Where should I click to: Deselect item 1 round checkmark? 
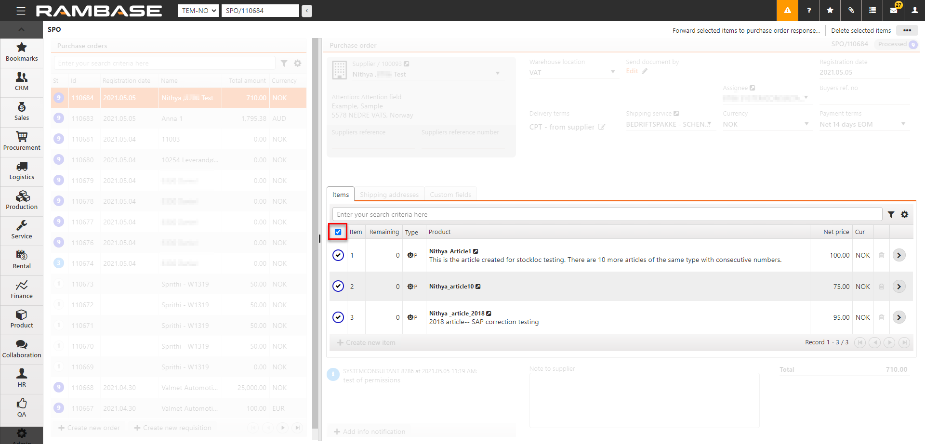[338, 255]
